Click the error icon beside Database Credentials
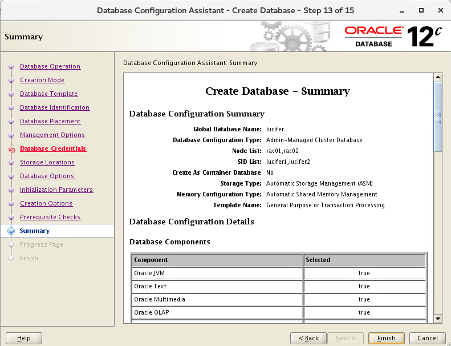The width and height of the screenshot is (451, 346). (11, 149)
